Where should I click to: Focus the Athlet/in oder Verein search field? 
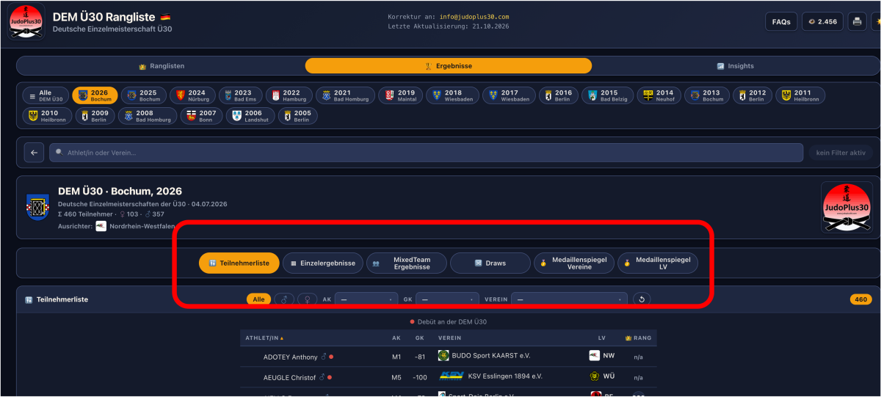click(426, 153)
